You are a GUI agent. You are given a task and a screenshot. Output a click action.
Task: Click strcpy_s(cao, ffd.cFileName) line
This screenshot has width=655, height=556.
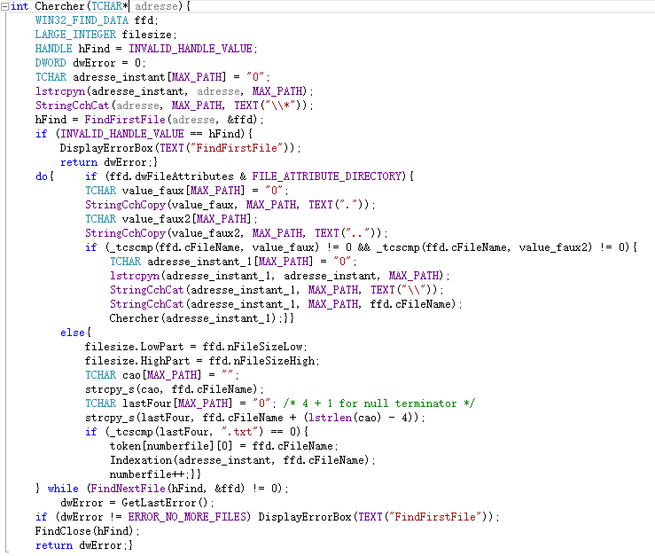pos(175,390)
